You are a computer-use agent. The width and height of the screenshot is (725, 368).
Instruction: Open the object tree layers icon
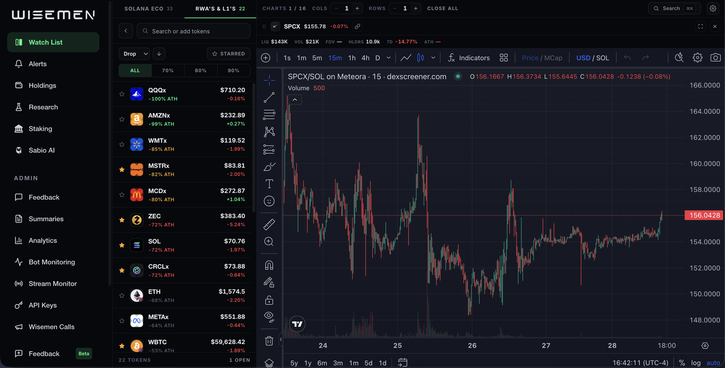point(269,363)
